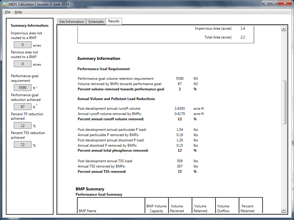
Task: Click the Summary Information heading in results
Action: (x=99, y=59)
